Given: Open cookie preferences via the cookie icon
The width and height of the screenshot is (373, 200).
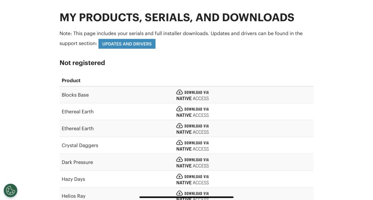Looking at the screenshot, I should (10, 190).
